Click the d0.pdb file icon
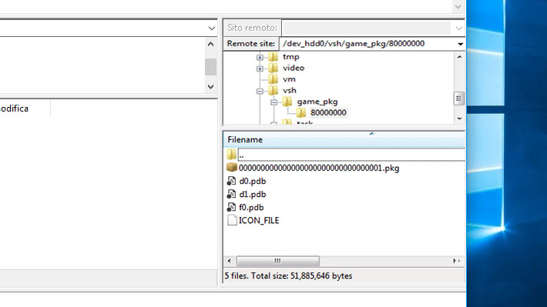 pyautogui.click(x=231, y=182)
